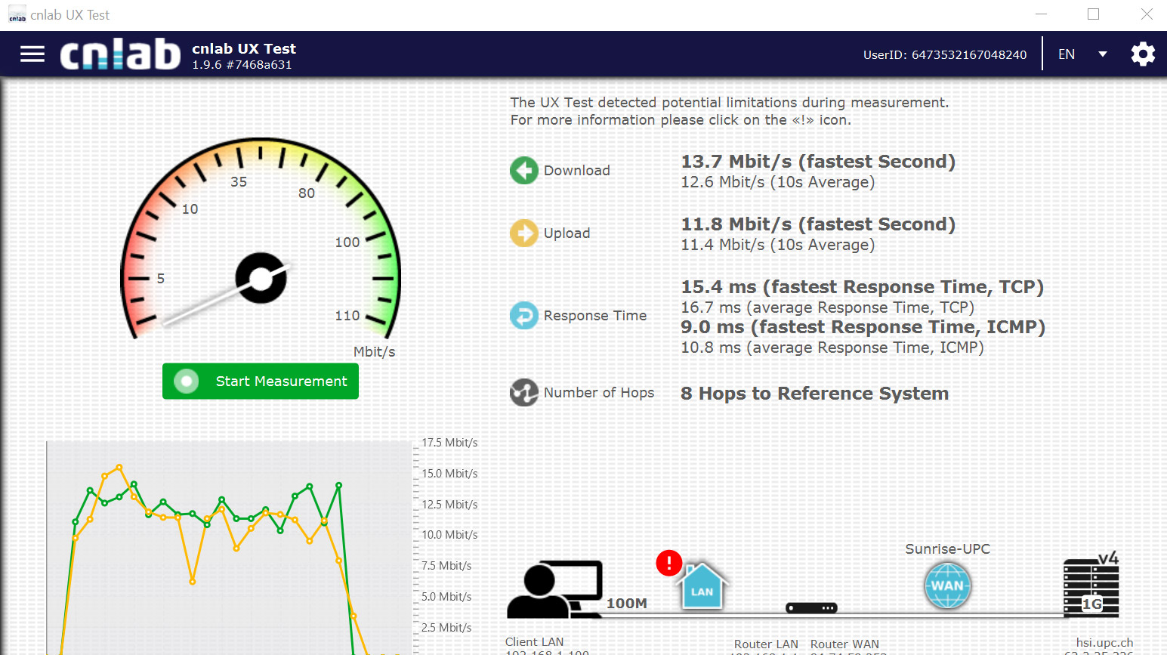The width and height of the screenshot is (1167, 655).
Task: Click the reference server rack icon
Action: pos(1090,588)
